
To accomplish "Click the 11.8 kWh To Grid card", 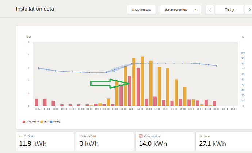I will pos(45,141).
